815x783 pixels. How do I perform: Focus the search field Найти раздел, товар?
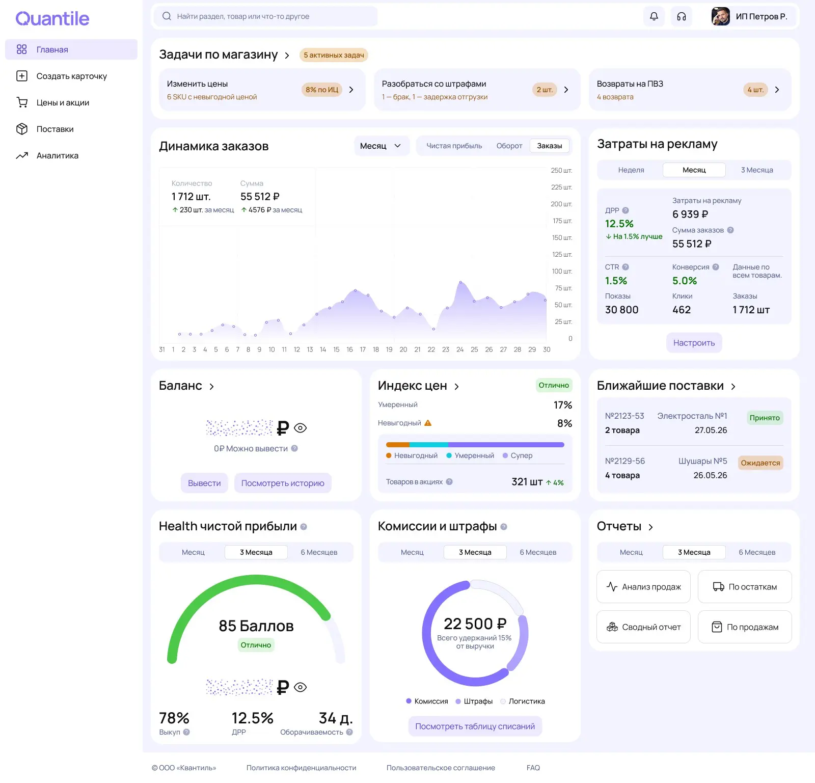[265, 16]
